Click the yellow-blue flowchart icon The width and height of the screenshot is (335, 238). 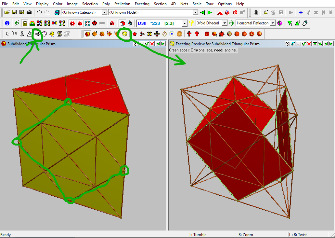(x=157, y=34)
